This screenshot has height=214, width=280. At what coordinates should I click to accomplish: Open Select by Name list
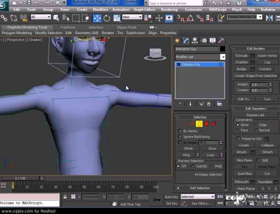66,18
